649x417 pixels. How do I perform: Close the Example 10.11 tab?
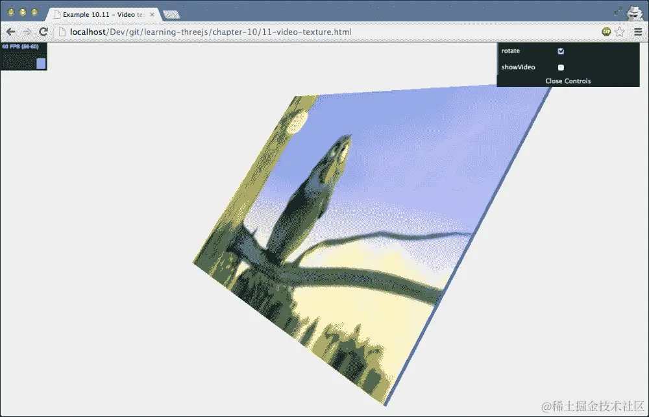152,14
